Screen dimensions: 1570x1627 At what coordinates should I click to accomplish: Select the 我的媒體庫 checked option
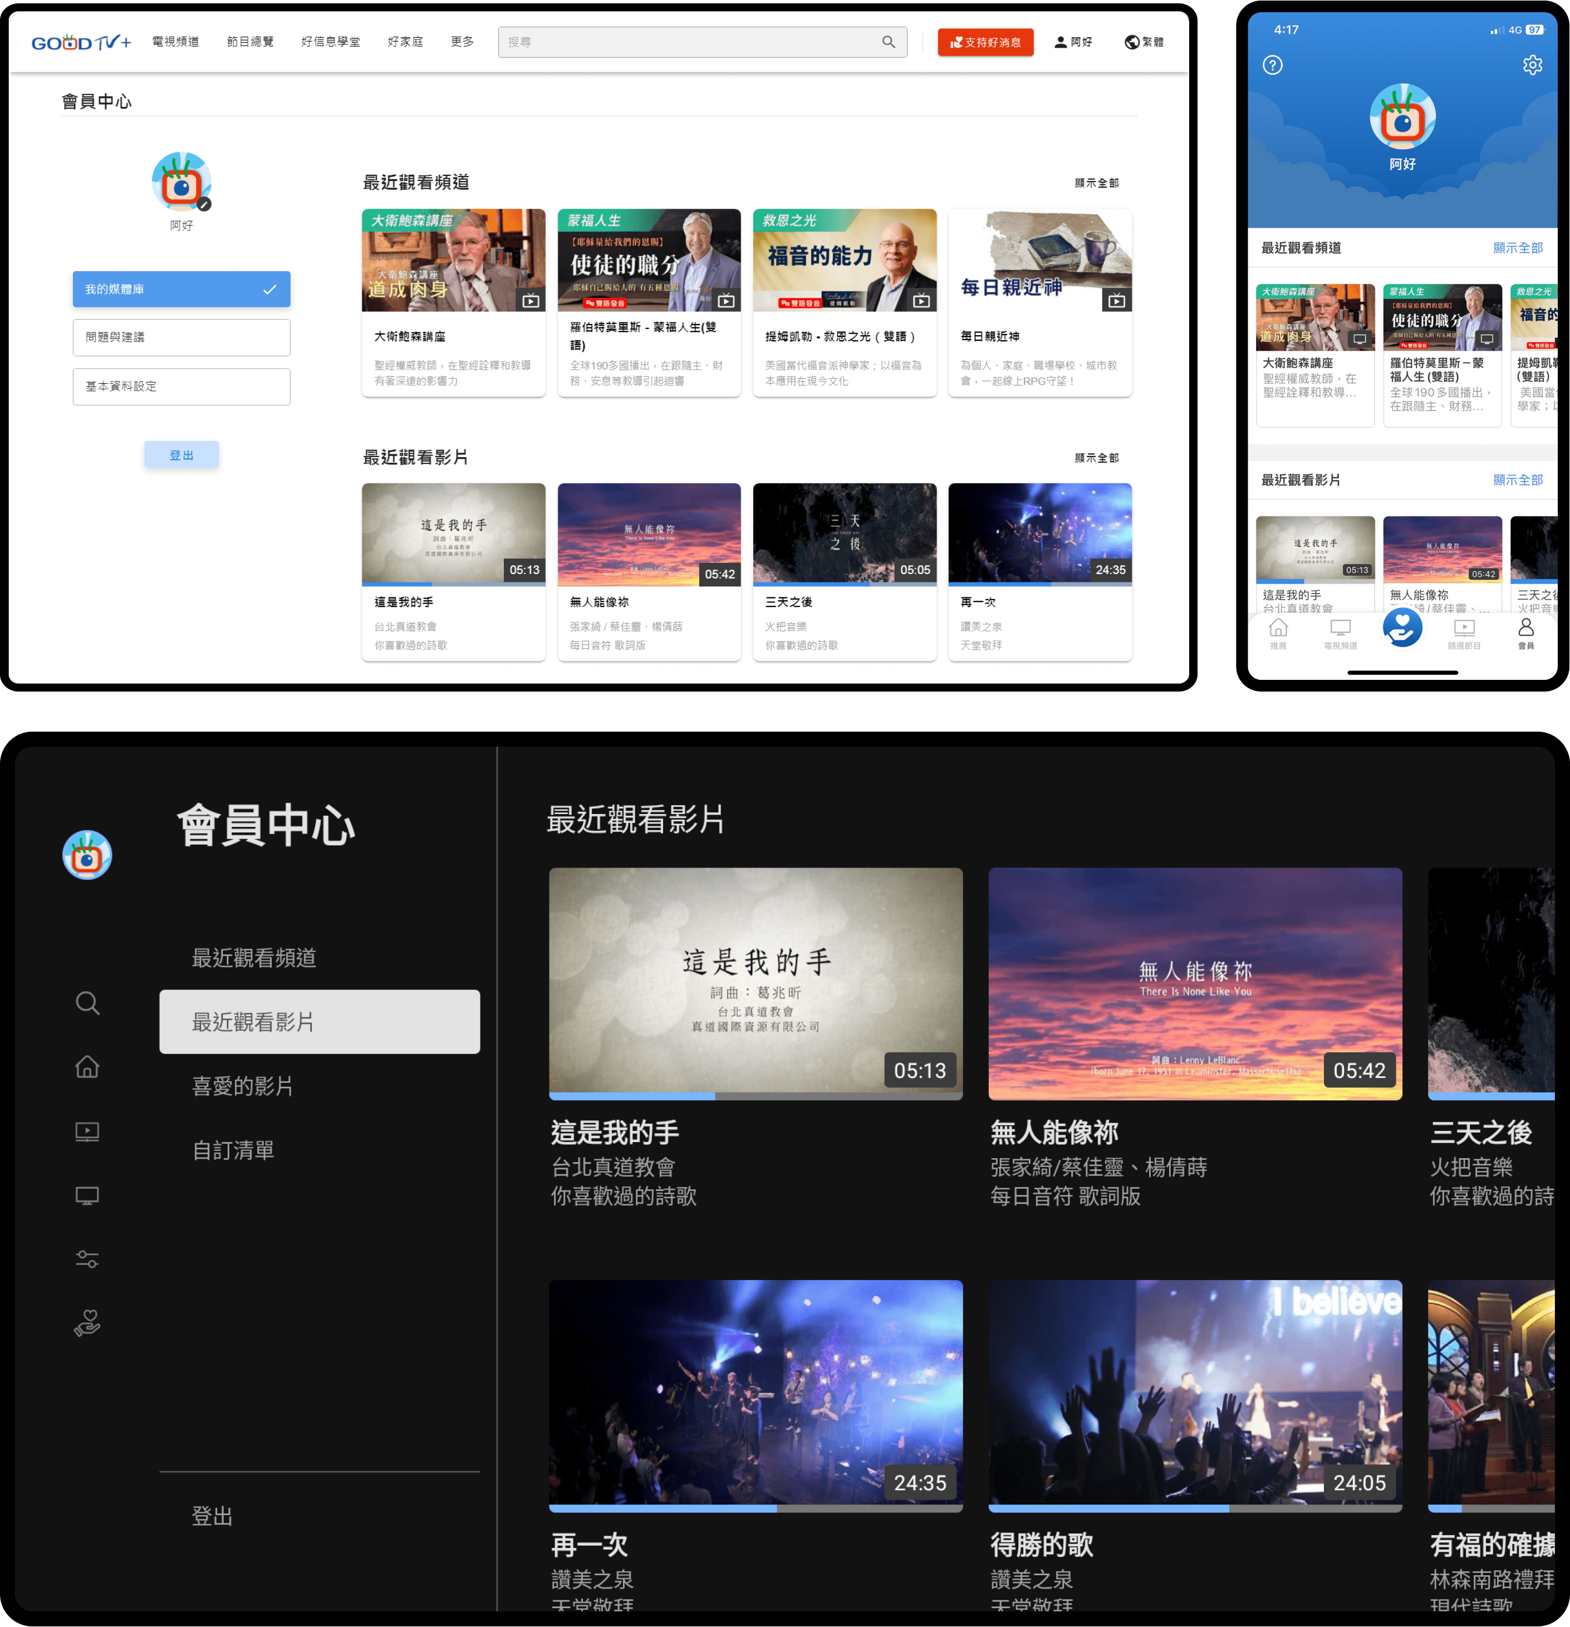181,289
